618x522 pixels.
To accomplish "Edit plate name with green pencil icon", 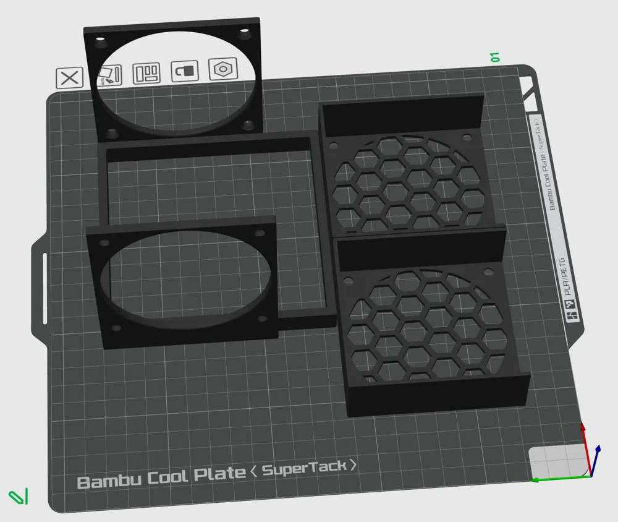I will [x=19, y=497].
